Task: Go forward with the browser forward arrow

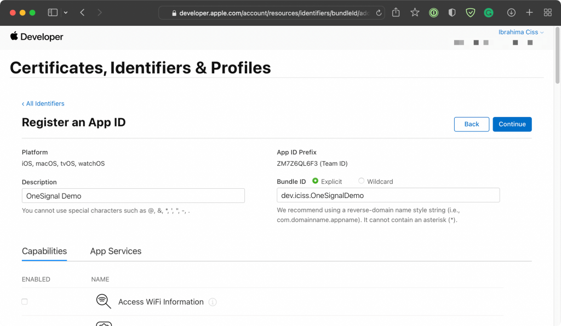Action: tap(100, 13)
